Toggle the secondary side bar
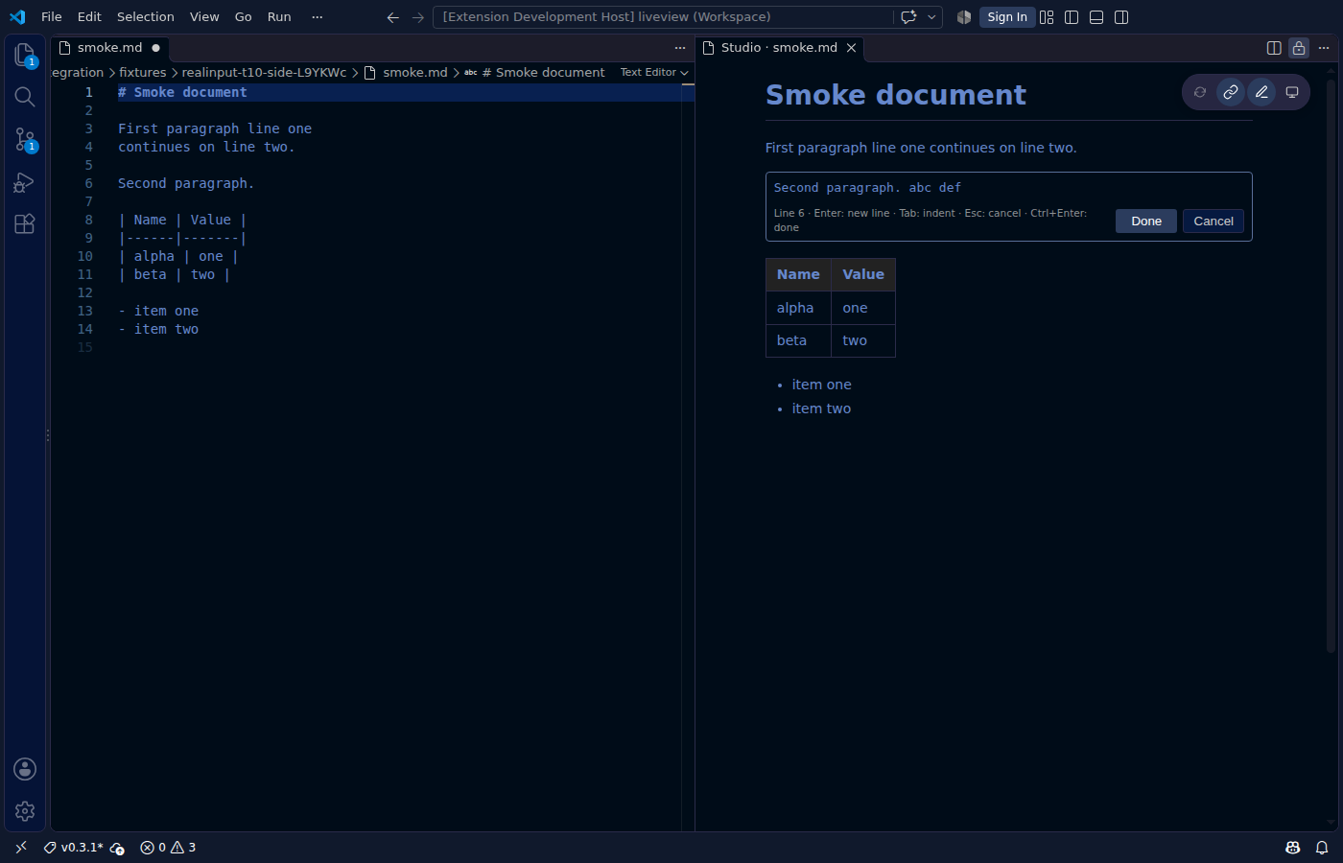 click(x=1121, y=17)
